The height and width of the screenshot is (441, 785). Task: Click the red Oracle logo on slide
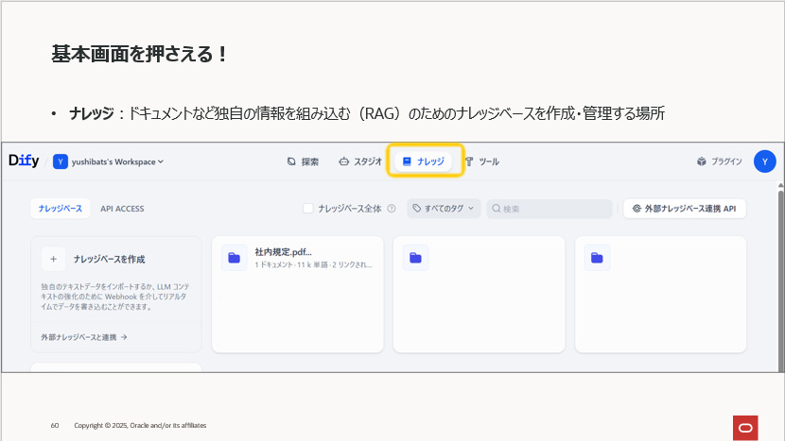click(745, 428)
